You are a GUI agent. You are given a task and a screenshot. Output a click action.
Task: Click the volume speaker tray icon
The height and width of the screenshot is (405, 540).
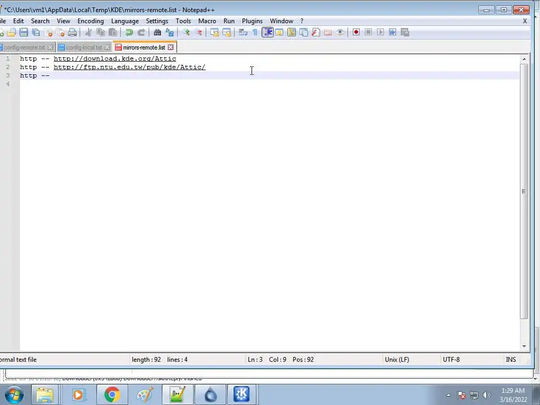[487, 395]
